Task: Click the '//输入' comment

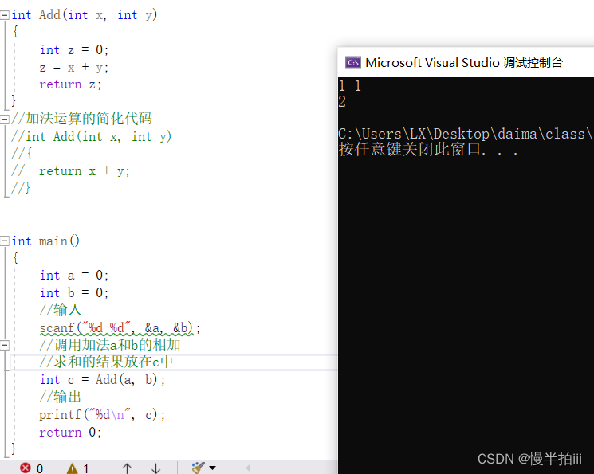Action: pos(61,310)
